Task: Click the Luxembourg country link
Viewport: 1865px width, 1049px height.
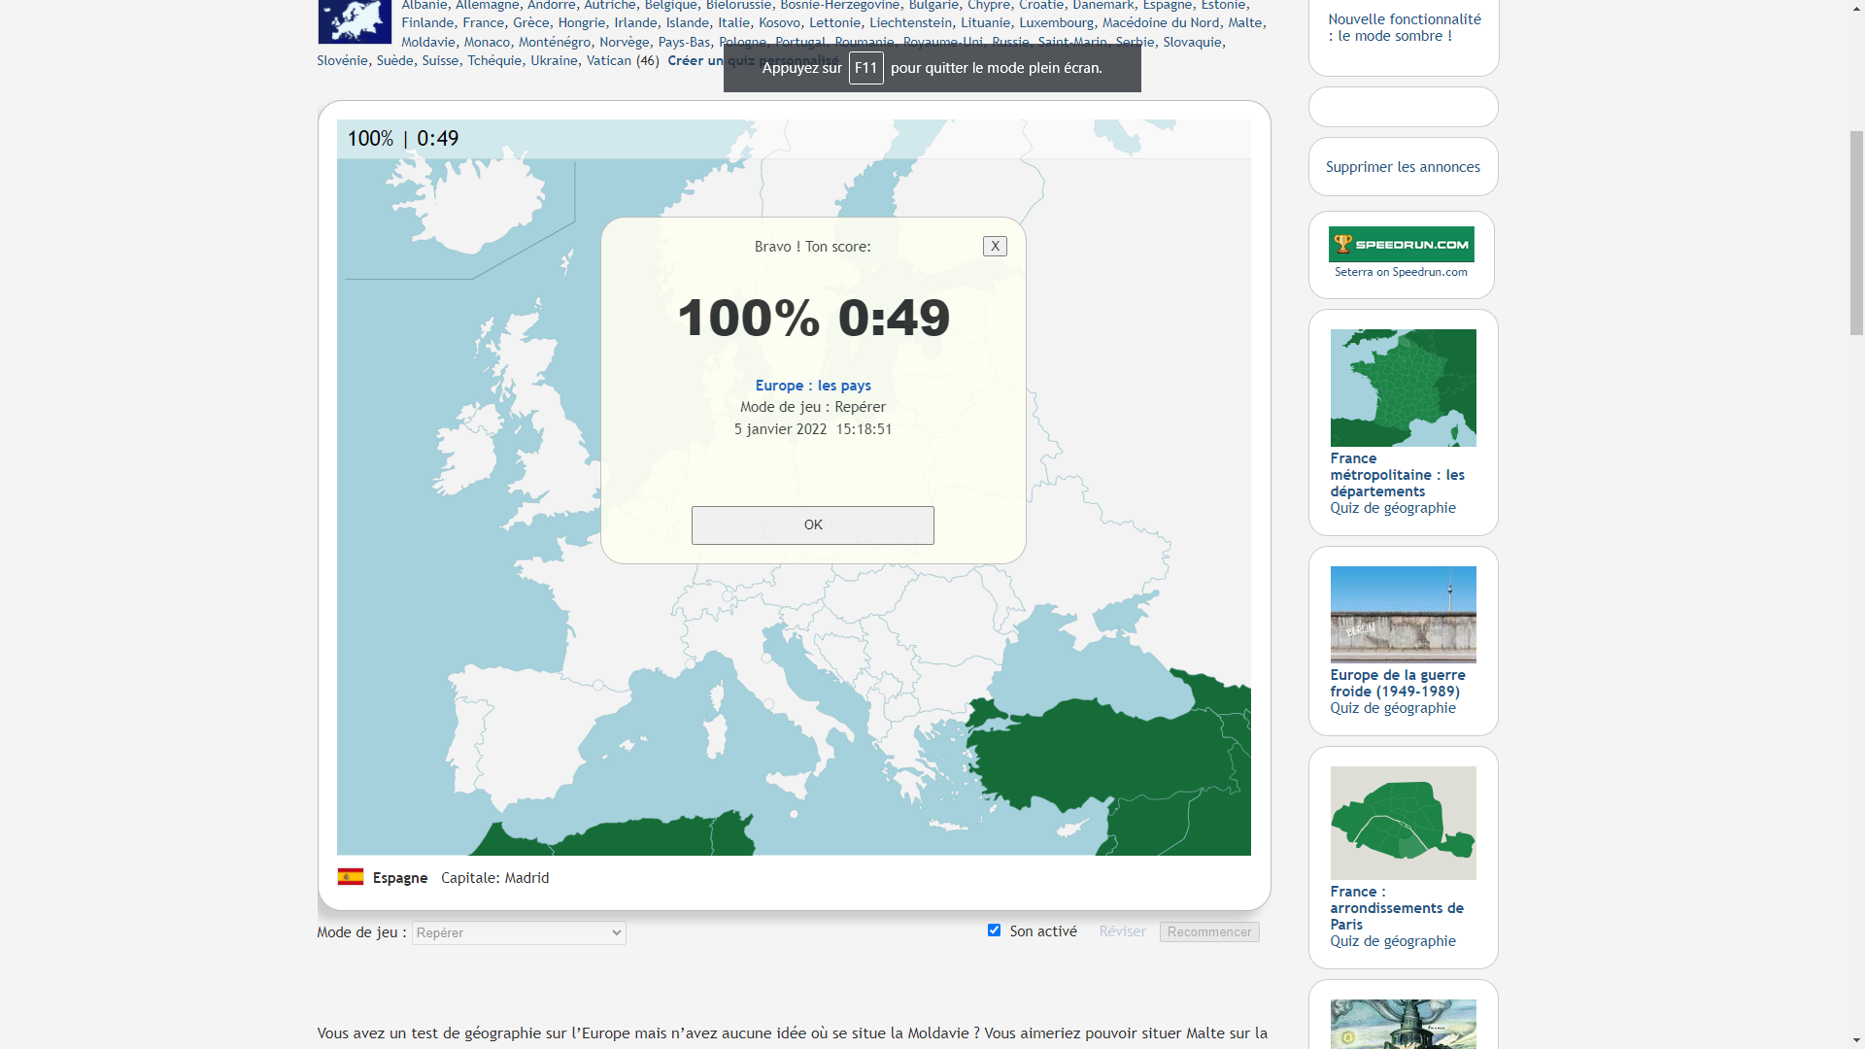Action: tap(1056, 22)
